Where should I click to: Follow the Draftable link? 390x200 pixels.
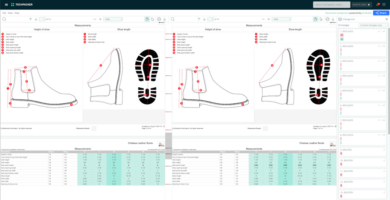[x=366, y=13]
